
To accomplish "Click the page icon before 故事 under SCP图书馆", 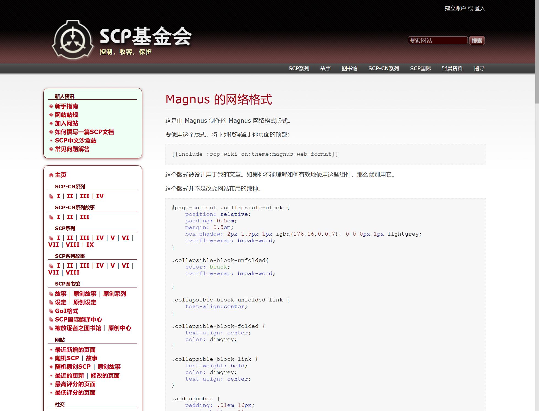I will tap(51, 293).
